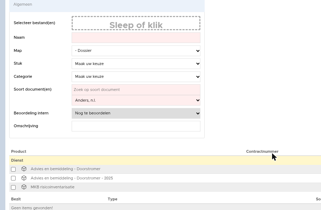The width and height of the screenshot is (321, 210).
Task: Open the Map dropdown showing Dossier
Action: [136, 51]
